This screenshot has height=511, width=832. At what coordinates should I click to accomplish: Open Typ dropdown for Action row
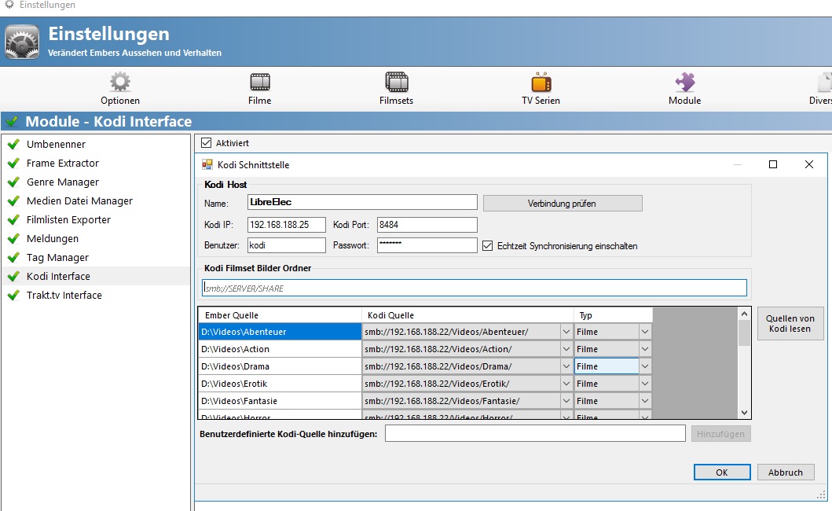point(645,349)
